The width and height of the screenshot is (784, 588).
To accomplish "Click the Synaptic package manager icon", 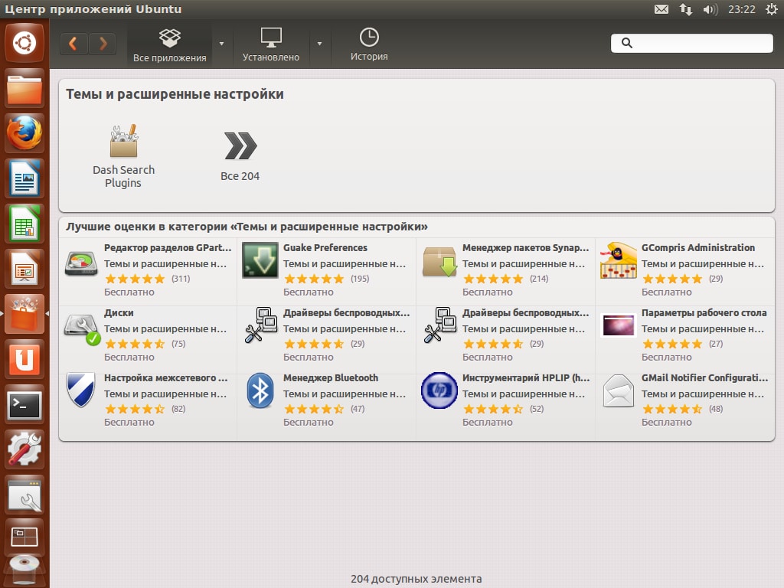I will pos(439,261).
